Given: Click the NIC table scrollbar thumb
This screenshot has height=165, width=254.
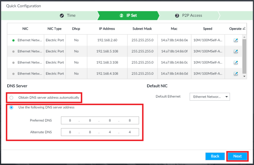Looking at the screenshot, I should click(244, 56).
